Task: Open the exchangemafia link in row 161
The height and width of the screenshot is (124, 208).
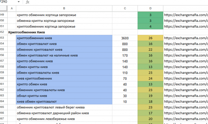Action: [x=186, y=84]
